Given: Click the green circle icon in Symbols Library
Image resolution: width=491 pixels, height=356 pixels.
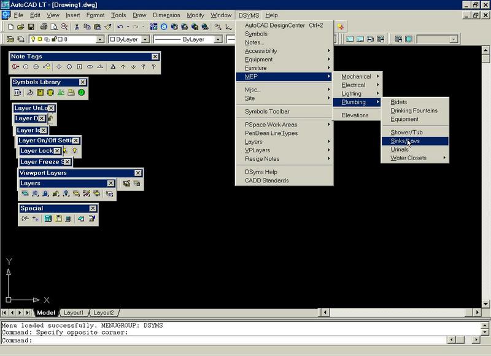Looking at the screenshot, I should pyautogui.click(x=82, y=92).
